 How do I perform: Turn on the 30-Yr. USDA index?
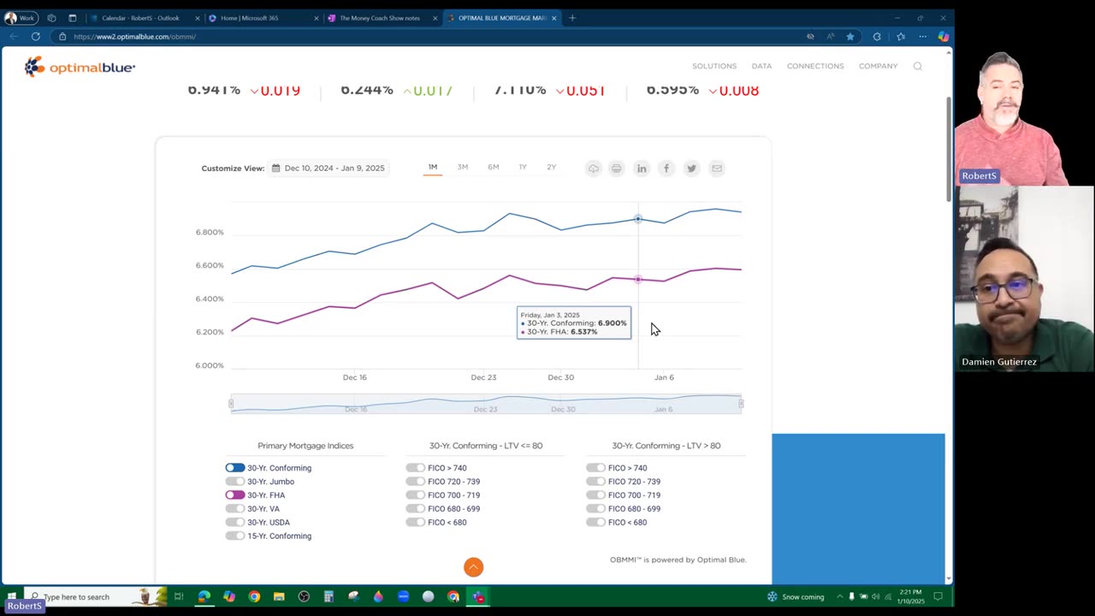tap(234, 523)
